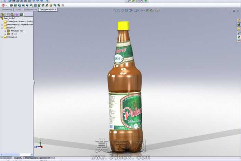This screenshot has height=161, width=241.
Task: Click the panel collapse handle on tree divider
Action: pos(34,83)
